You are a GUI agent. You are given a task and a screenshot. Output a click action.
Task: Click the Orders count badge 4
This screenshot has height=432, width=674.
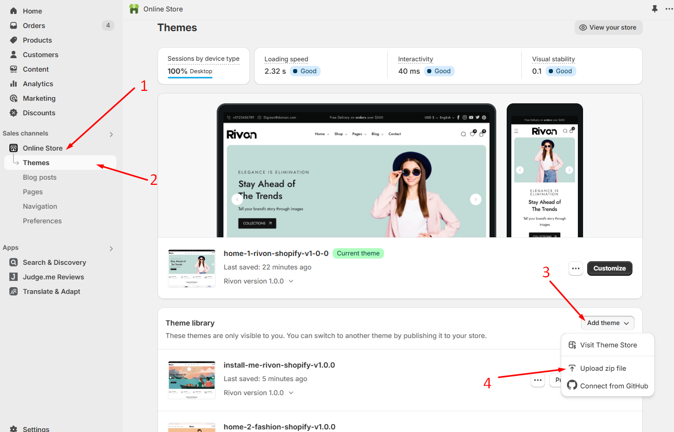click(108, 25)
